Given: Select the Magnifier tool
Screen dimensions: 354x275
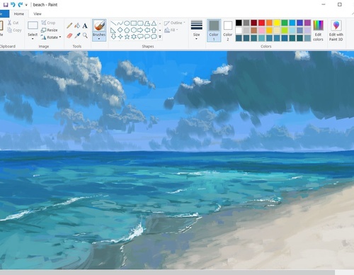Looking at the screenshot, I should 85,35.
